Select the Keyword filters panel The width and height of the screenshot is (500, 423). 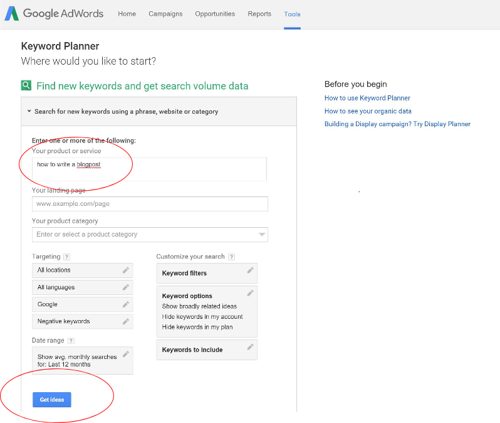207,273
